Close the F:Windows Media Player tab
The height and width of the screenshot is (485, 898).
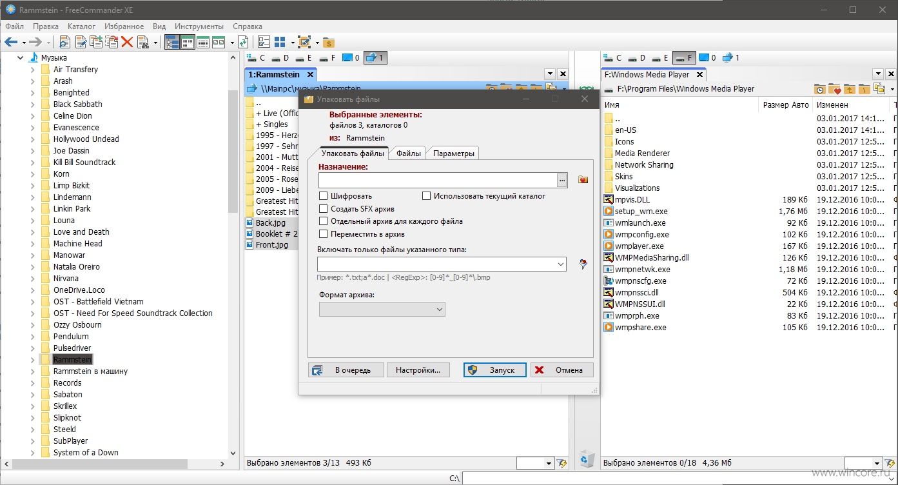pos(699,75)
